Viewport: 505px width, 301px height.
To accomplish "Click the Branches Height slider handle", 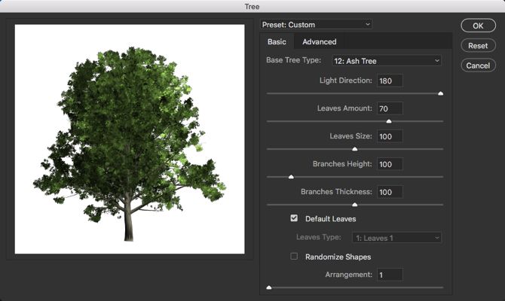I will [x=291, y=177].
